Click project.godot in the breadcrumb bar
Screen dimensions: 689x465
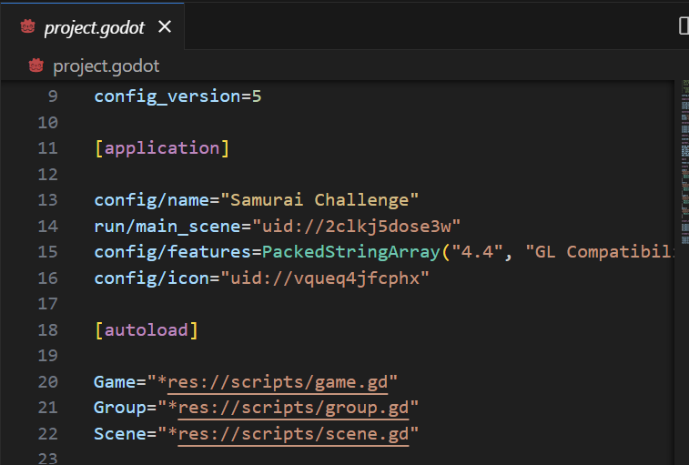tap(106, 66)
